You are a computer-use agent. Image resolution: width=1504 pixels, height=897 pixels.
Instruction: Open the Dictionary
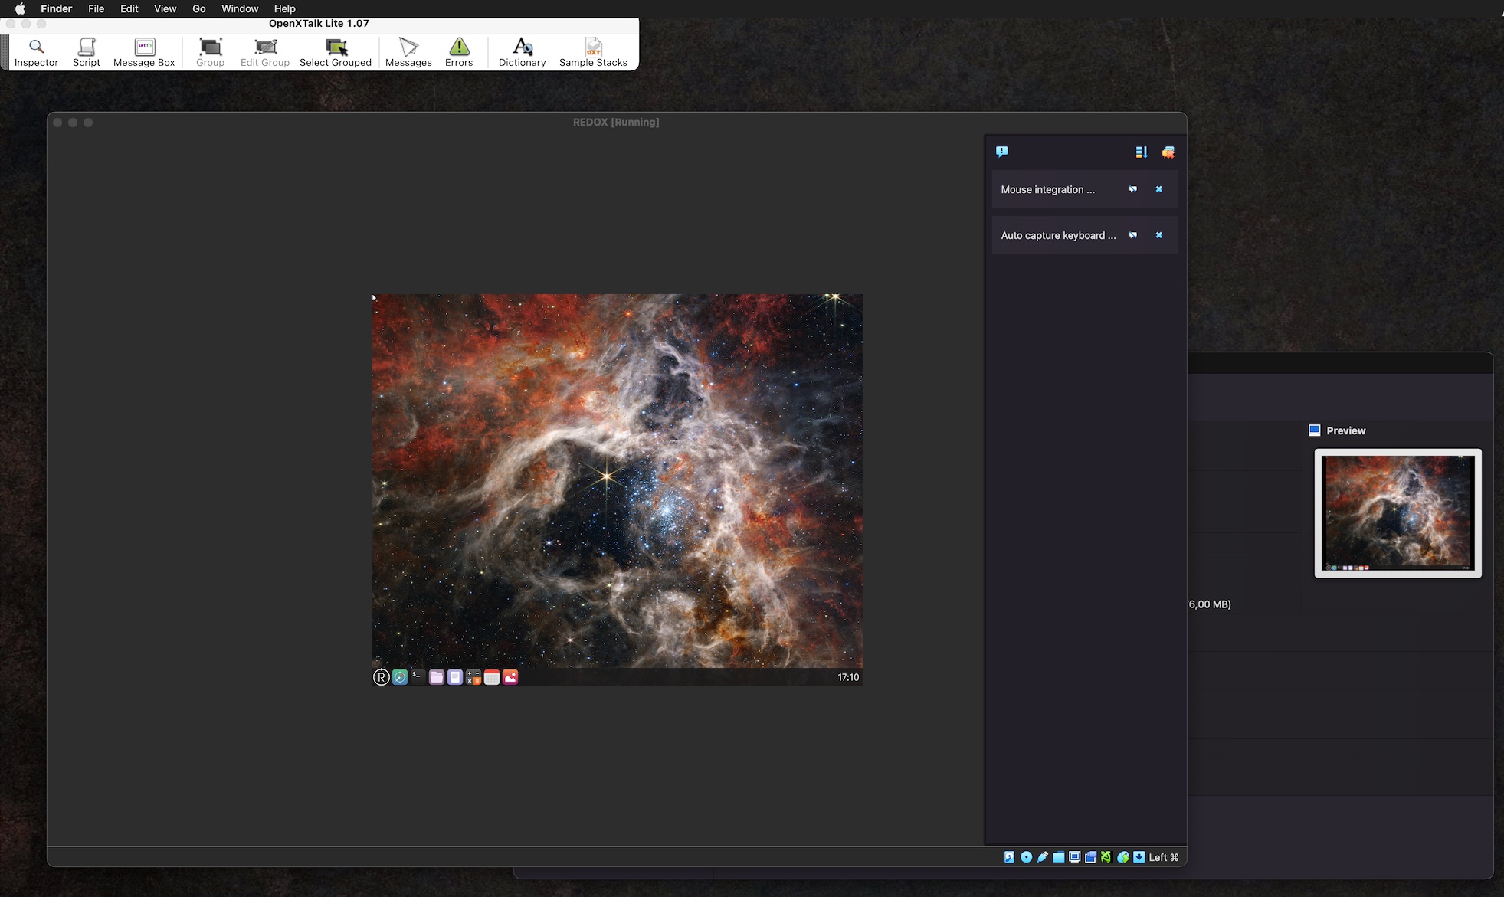(522, 52)
